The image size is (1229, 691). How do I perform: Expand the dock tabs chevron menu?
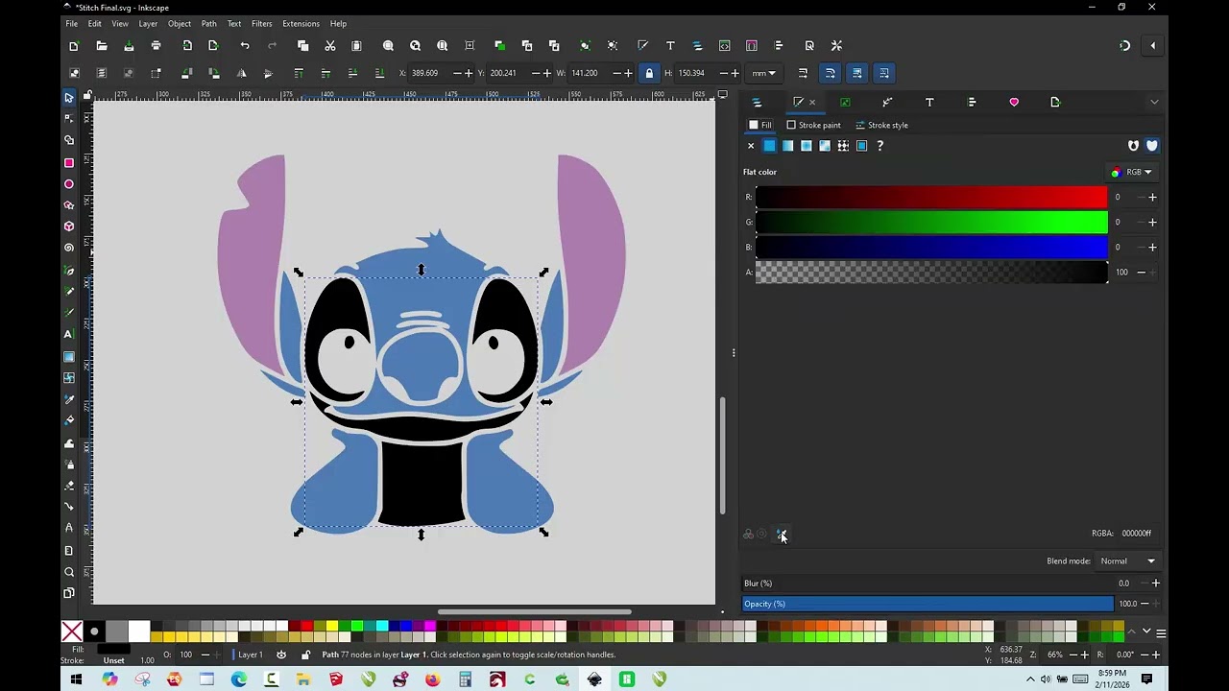(x=1154, y=102)
